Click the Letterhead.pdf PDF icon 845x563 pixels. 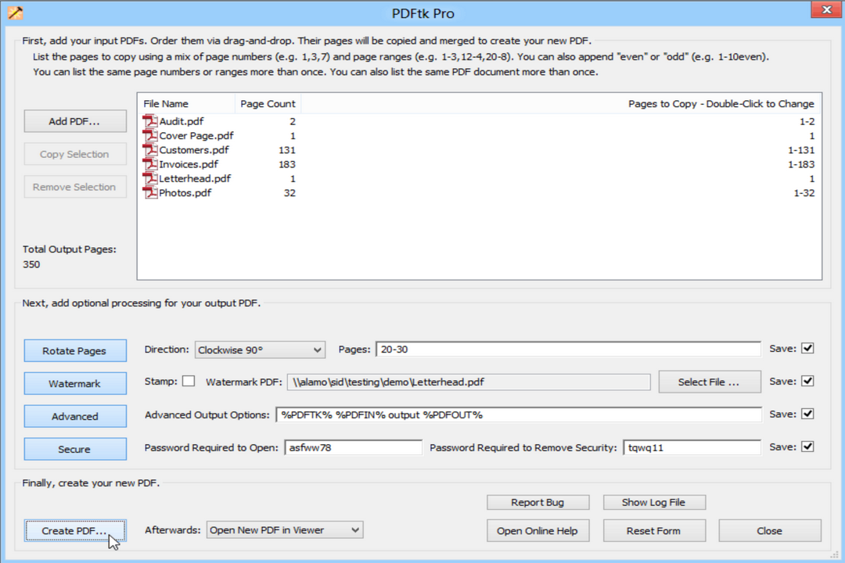tap(150, 178)
